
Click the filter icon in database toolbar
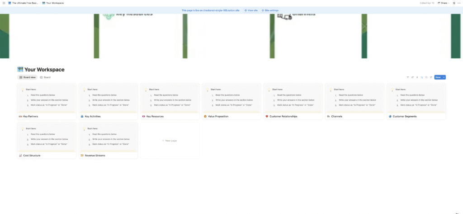408,77
